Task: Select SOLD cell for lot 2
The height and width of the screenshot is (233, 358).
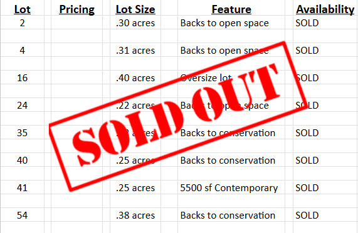Action: click(307, 23)
